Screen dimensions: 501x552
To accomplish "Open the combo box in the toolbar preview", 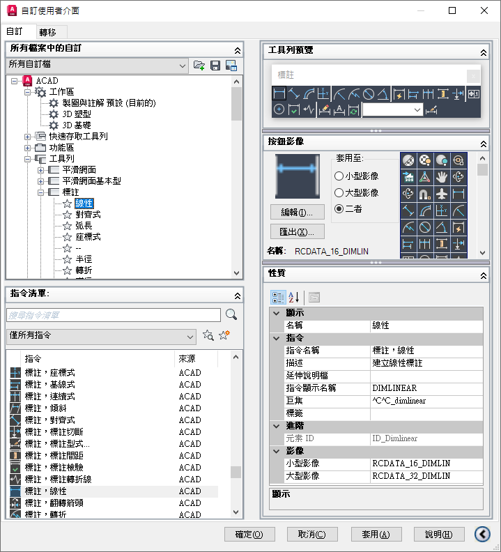I will [x=392, y=110].
